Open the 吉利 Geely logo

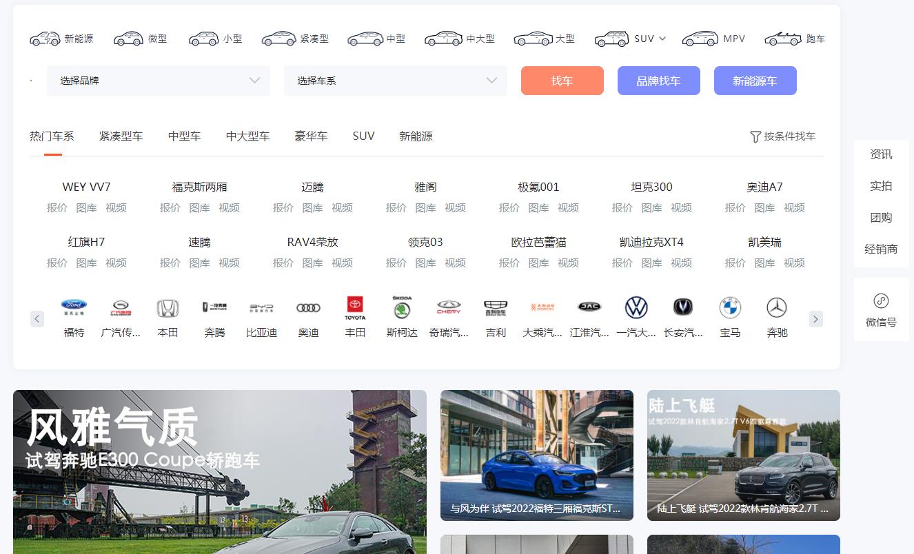(x=496, y=307)
